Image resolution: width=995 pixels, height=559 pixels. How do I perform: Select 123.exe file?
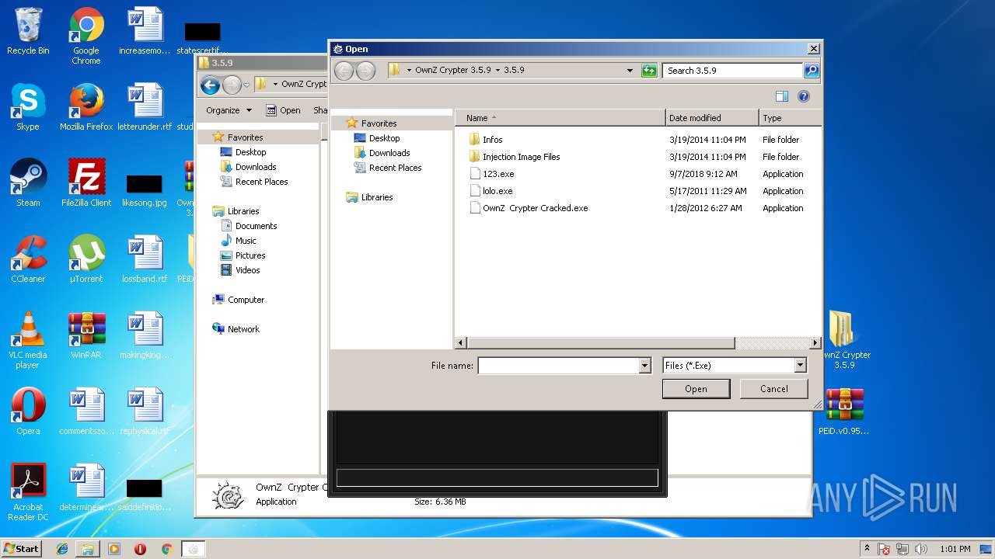(492, 174)
